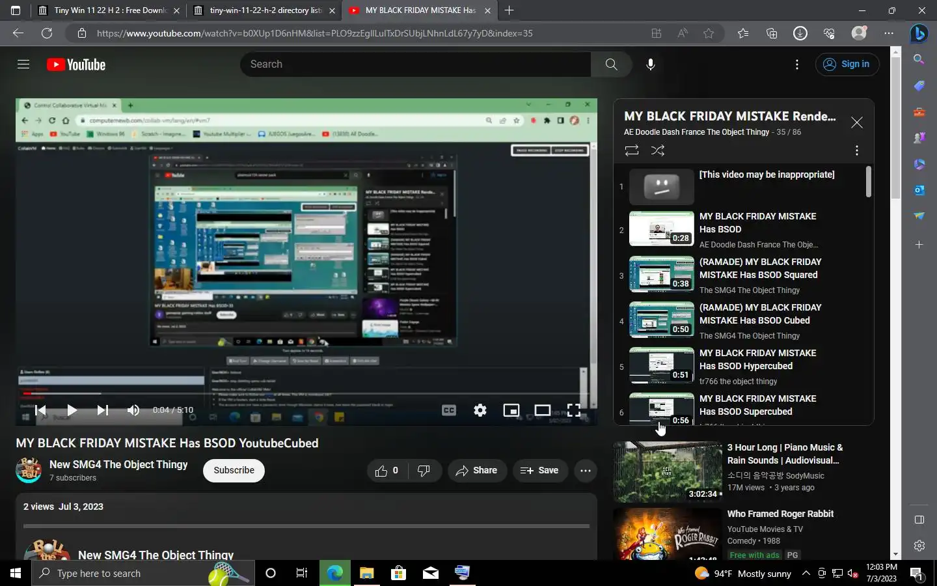937x586 pixels.
Task: Click the search magnifier button on YouTube
Action: point(611,64)
